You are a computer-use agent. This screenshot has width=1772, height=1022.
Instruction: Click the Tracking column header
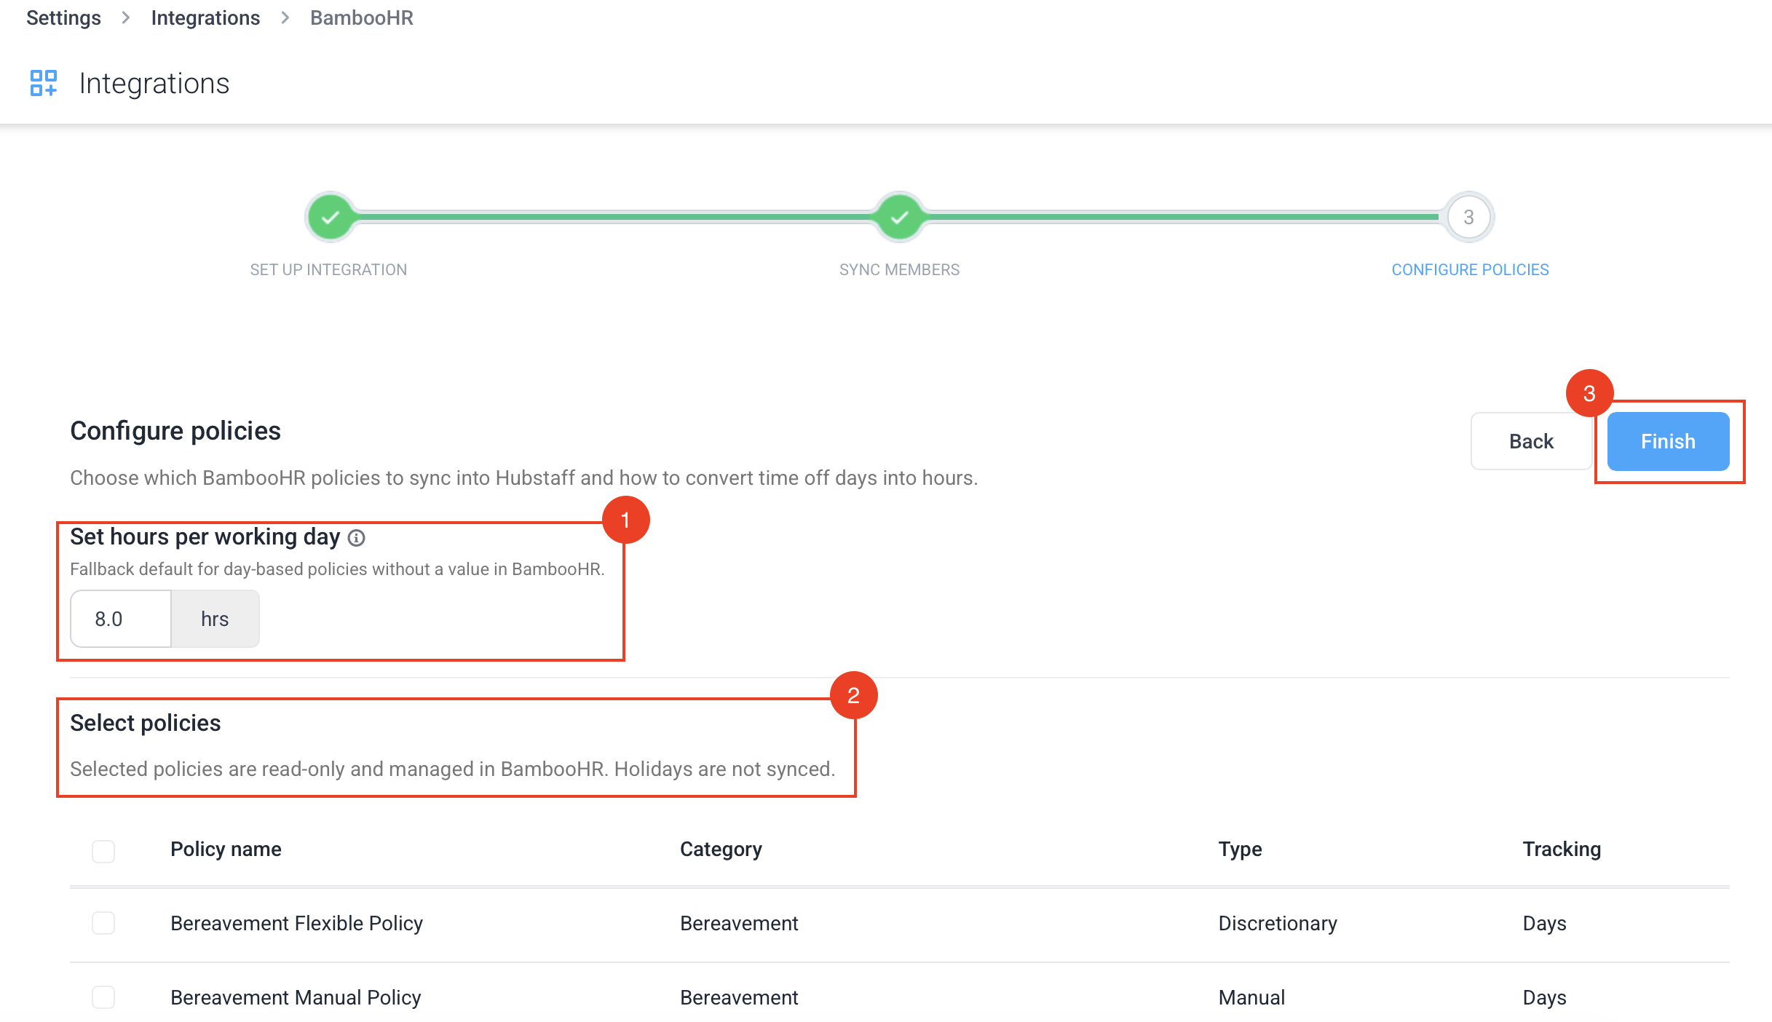1562,849
